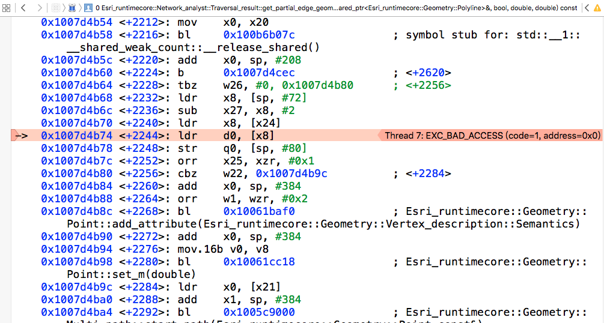Click the Point::set_m(double) comment
The width and height of the screenshot is (604, 323).
click(x=132, y=274)
